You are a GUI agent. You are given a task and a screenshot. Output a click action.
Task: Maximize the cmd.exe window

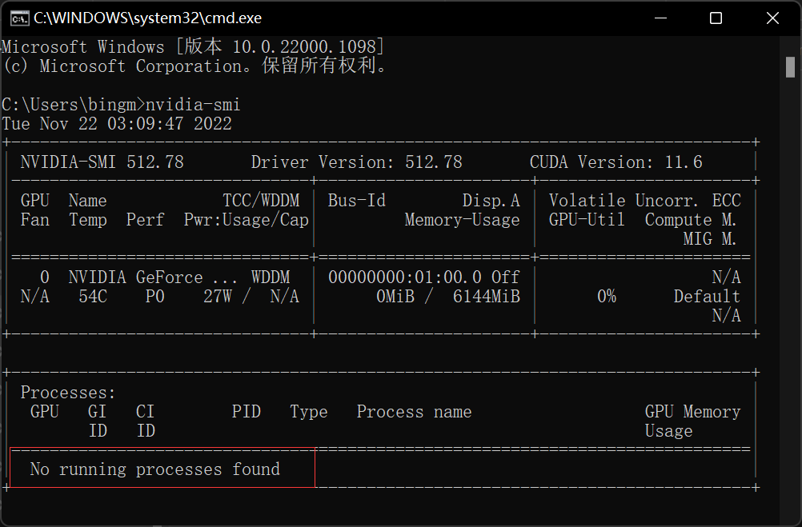[716, 18]
